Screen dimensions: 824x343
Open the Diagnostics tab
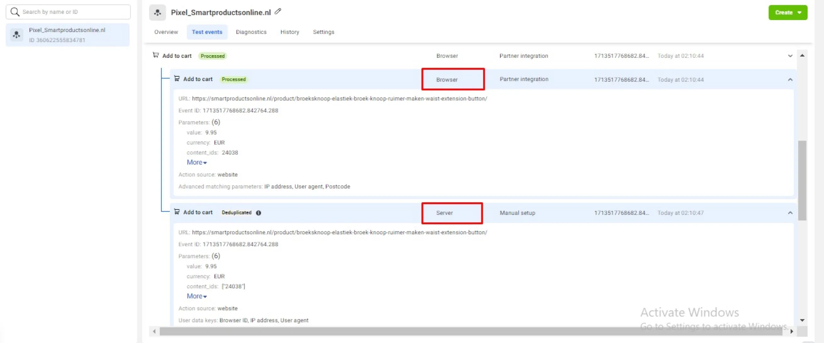coord(251,32)
